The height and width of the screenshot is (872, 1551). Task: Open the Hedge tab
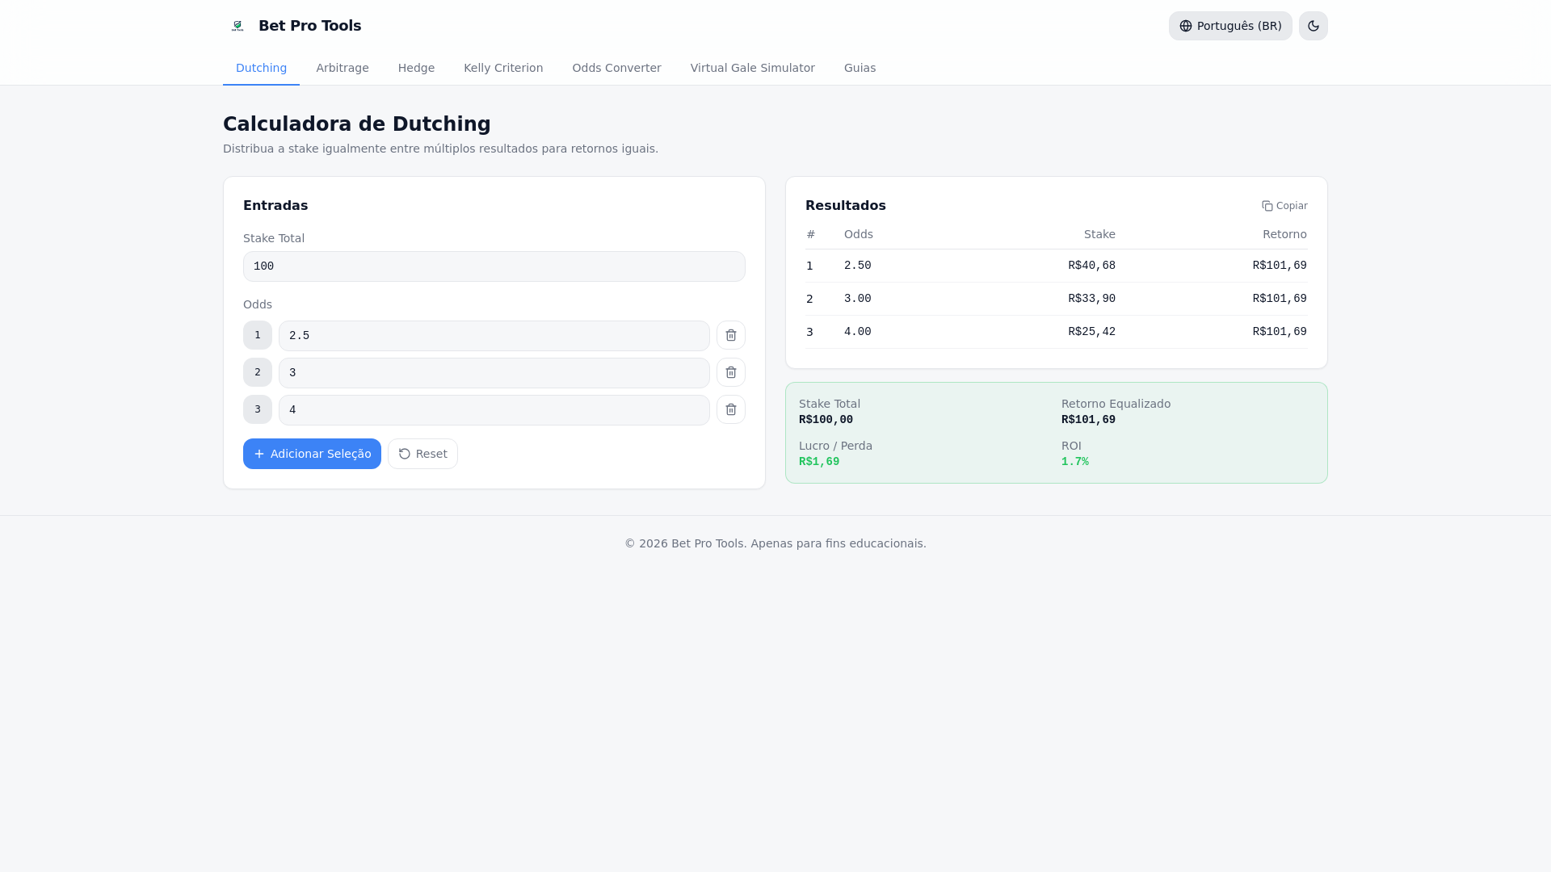click(416, 68)
